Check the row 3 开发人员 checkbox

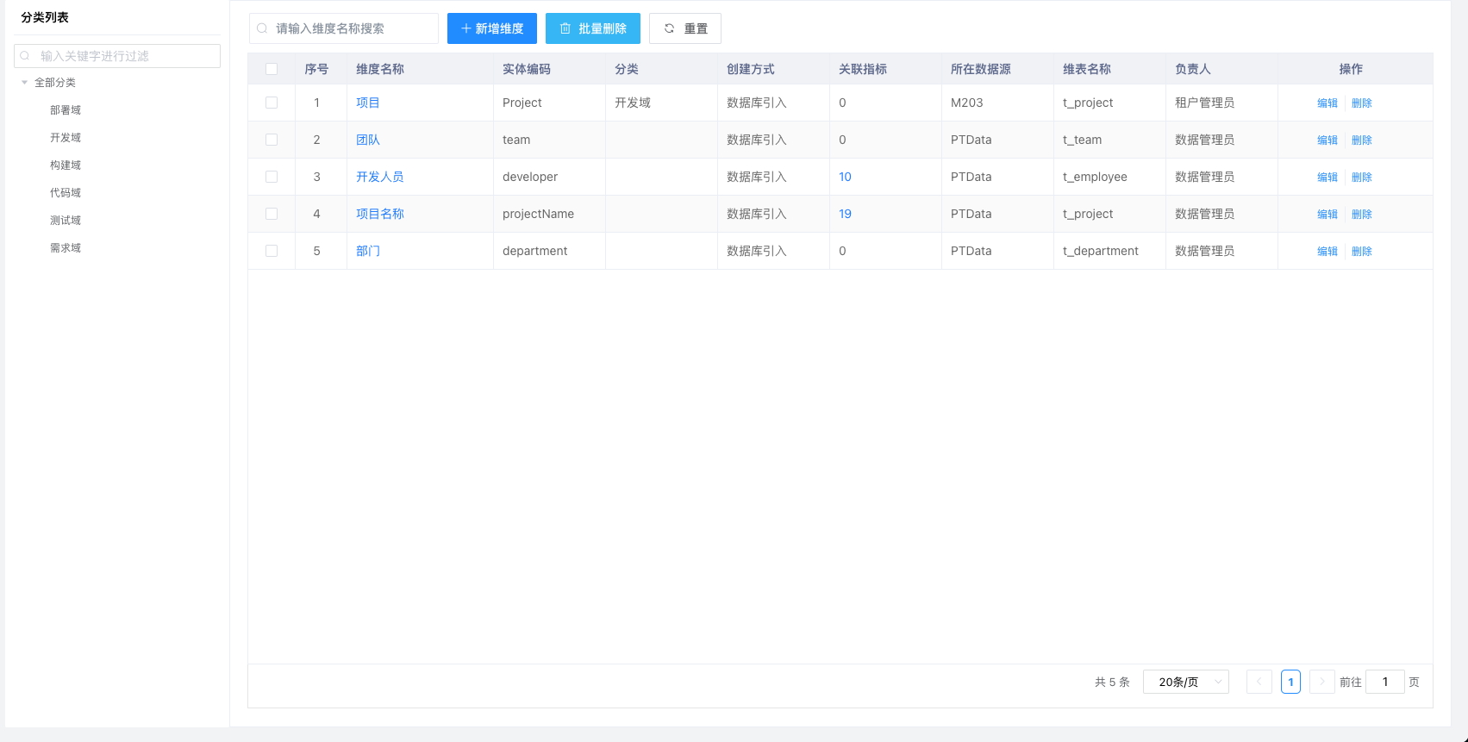point(272,177)
